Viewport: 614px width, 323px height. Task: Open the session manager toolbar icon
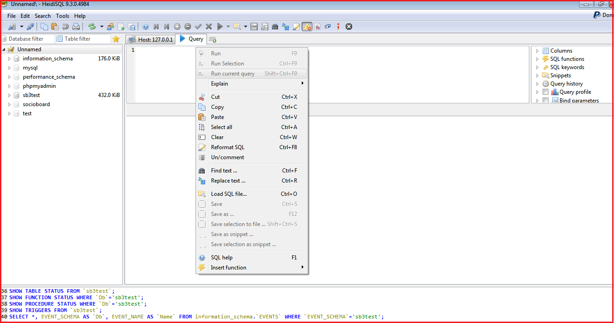pos(12,27)
